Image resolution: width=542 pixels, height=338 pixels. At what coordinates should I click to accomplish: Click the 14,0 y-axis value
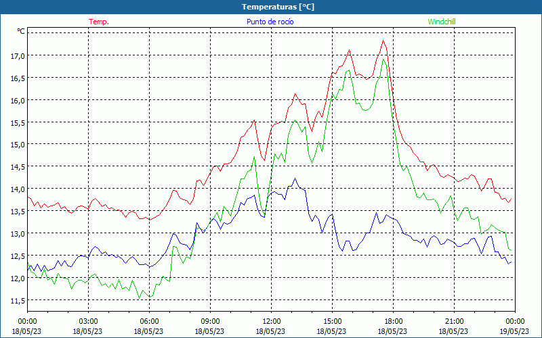coord(18,189)
